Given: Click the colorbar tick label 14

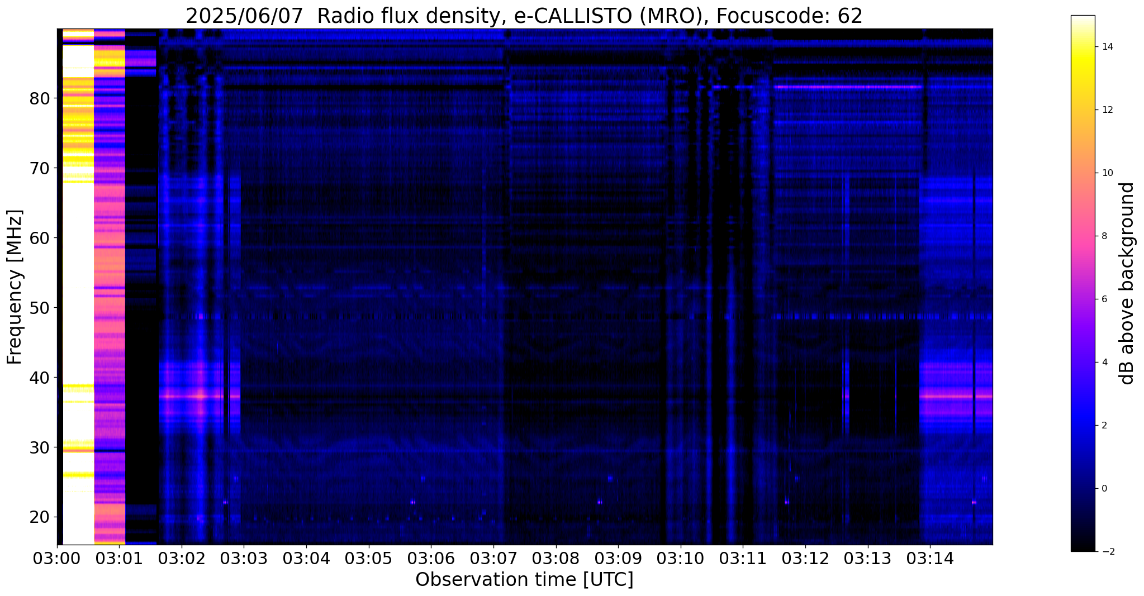Looking at the screenshot, I should pos(1107,47).
